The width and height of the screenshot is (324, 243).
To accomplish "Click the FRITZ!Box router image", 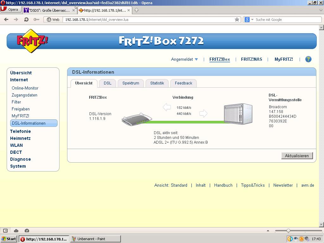I will (137, 119).
